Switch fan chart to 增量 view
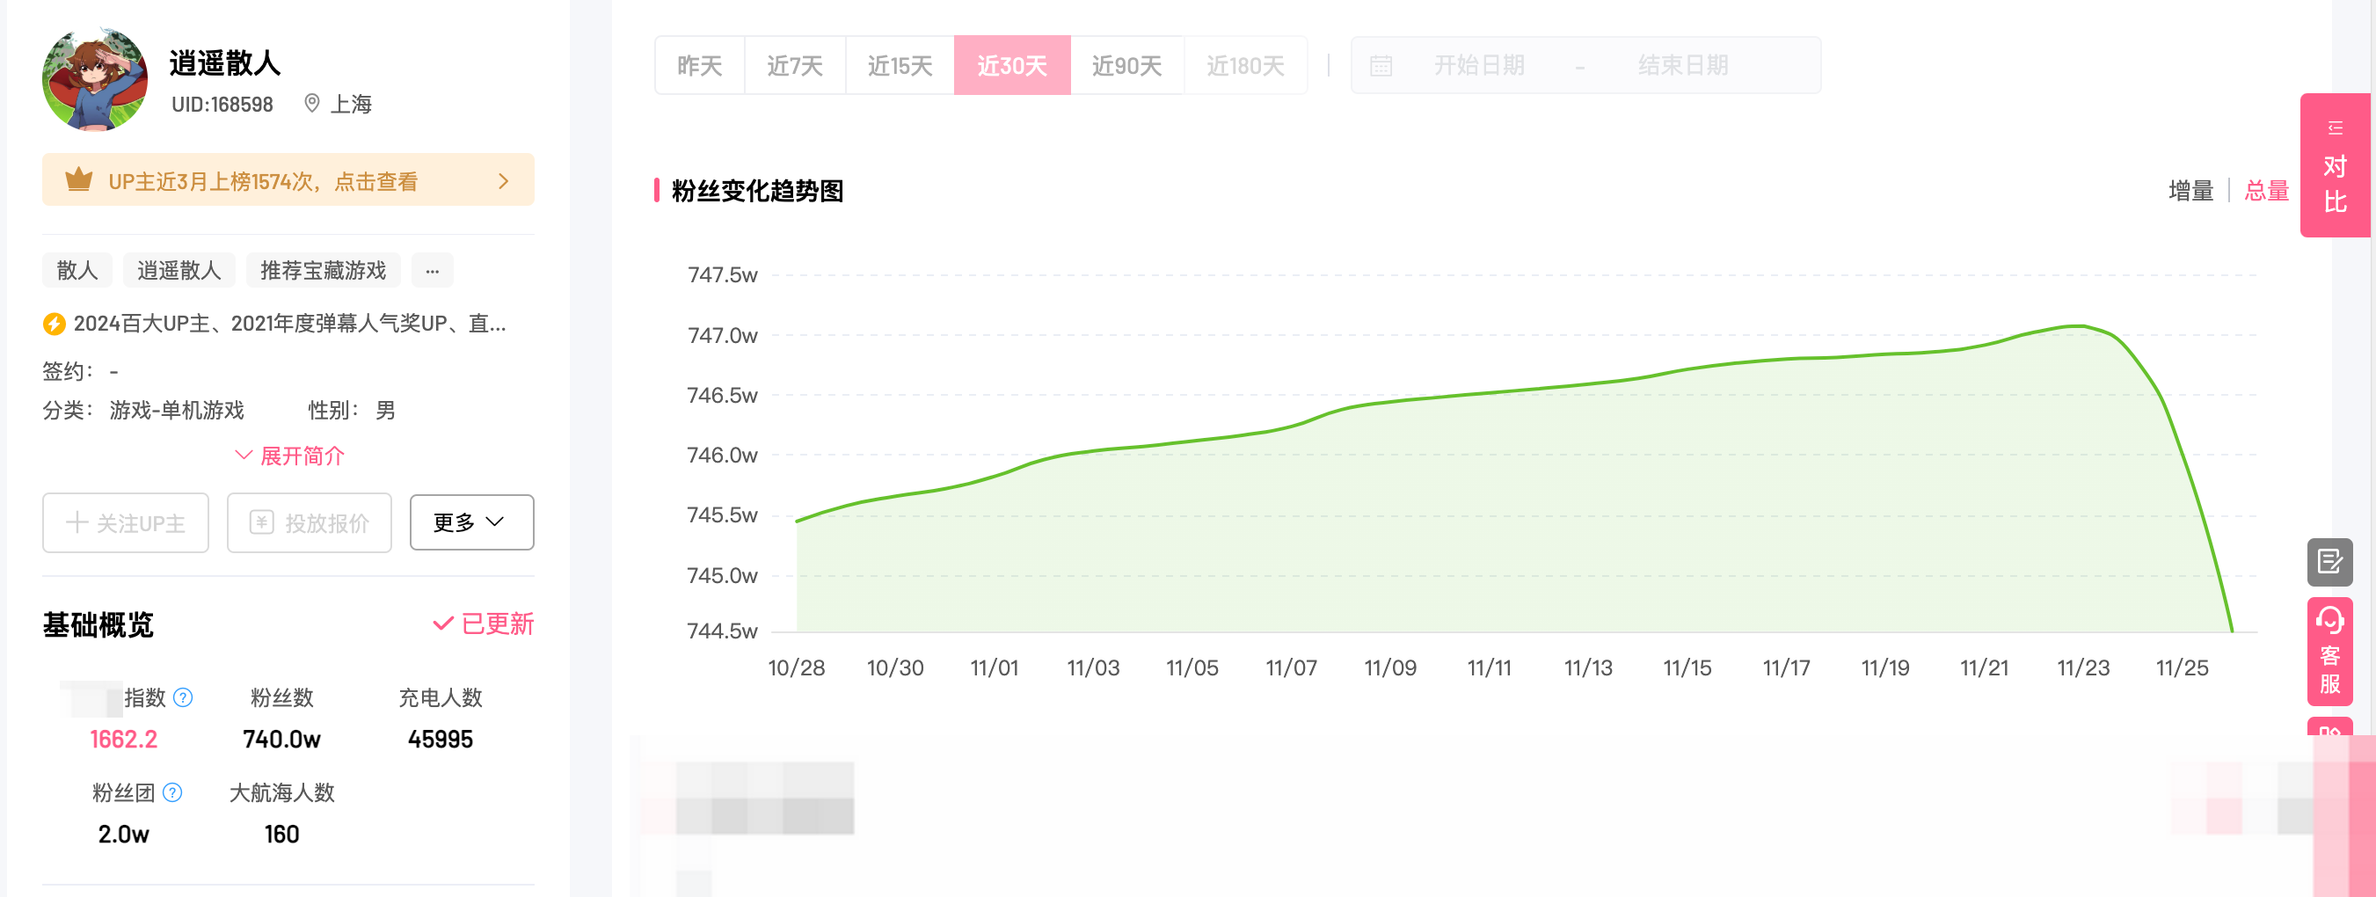The height and width of the screenshot is (897, 2376). 2190,190
